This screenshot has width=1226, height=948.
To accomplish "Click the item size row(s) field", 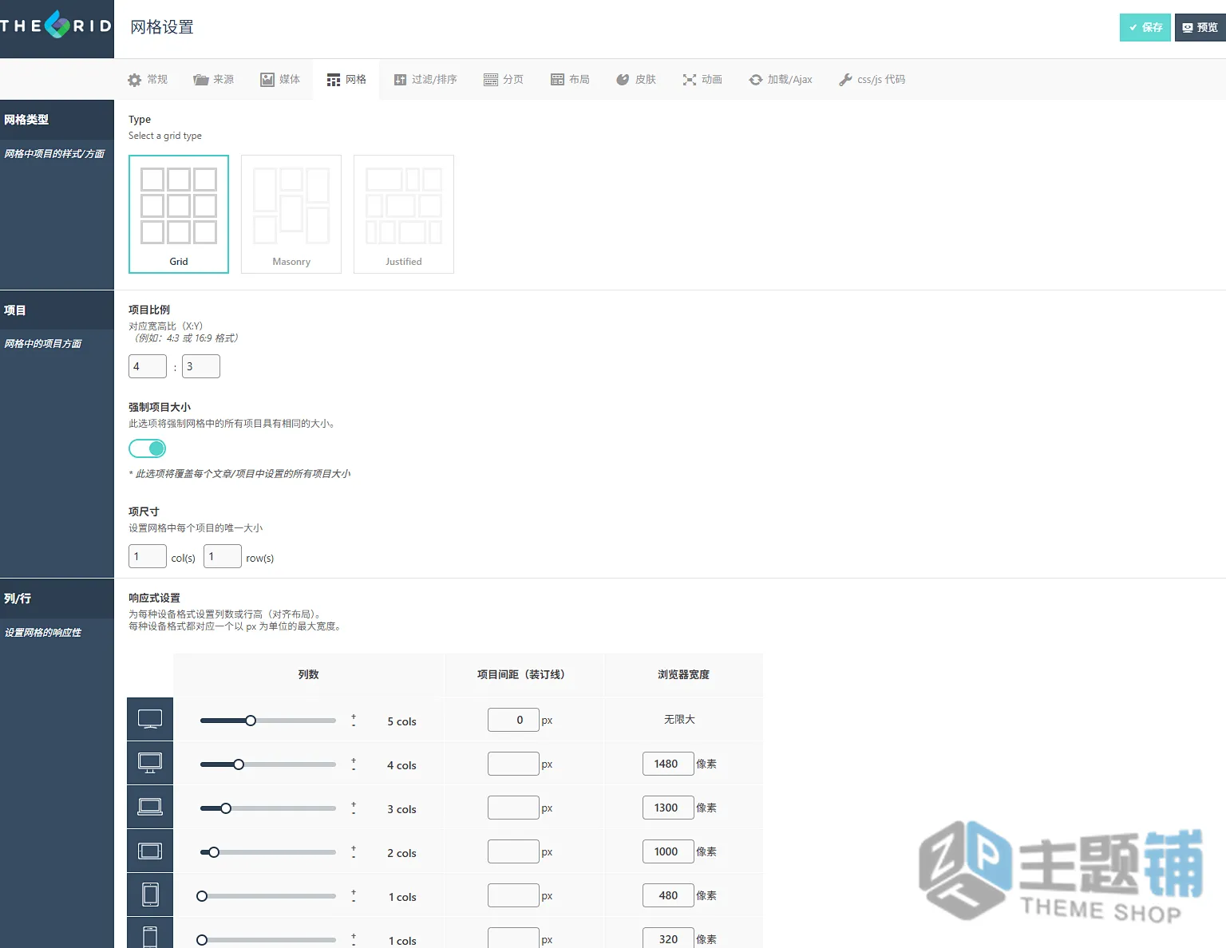I will pos(223,556).
